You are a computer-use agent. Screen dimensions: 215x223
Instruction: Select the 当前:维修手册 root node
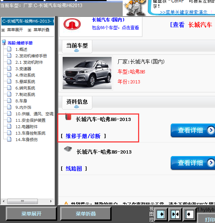click(x=20, y=43)
